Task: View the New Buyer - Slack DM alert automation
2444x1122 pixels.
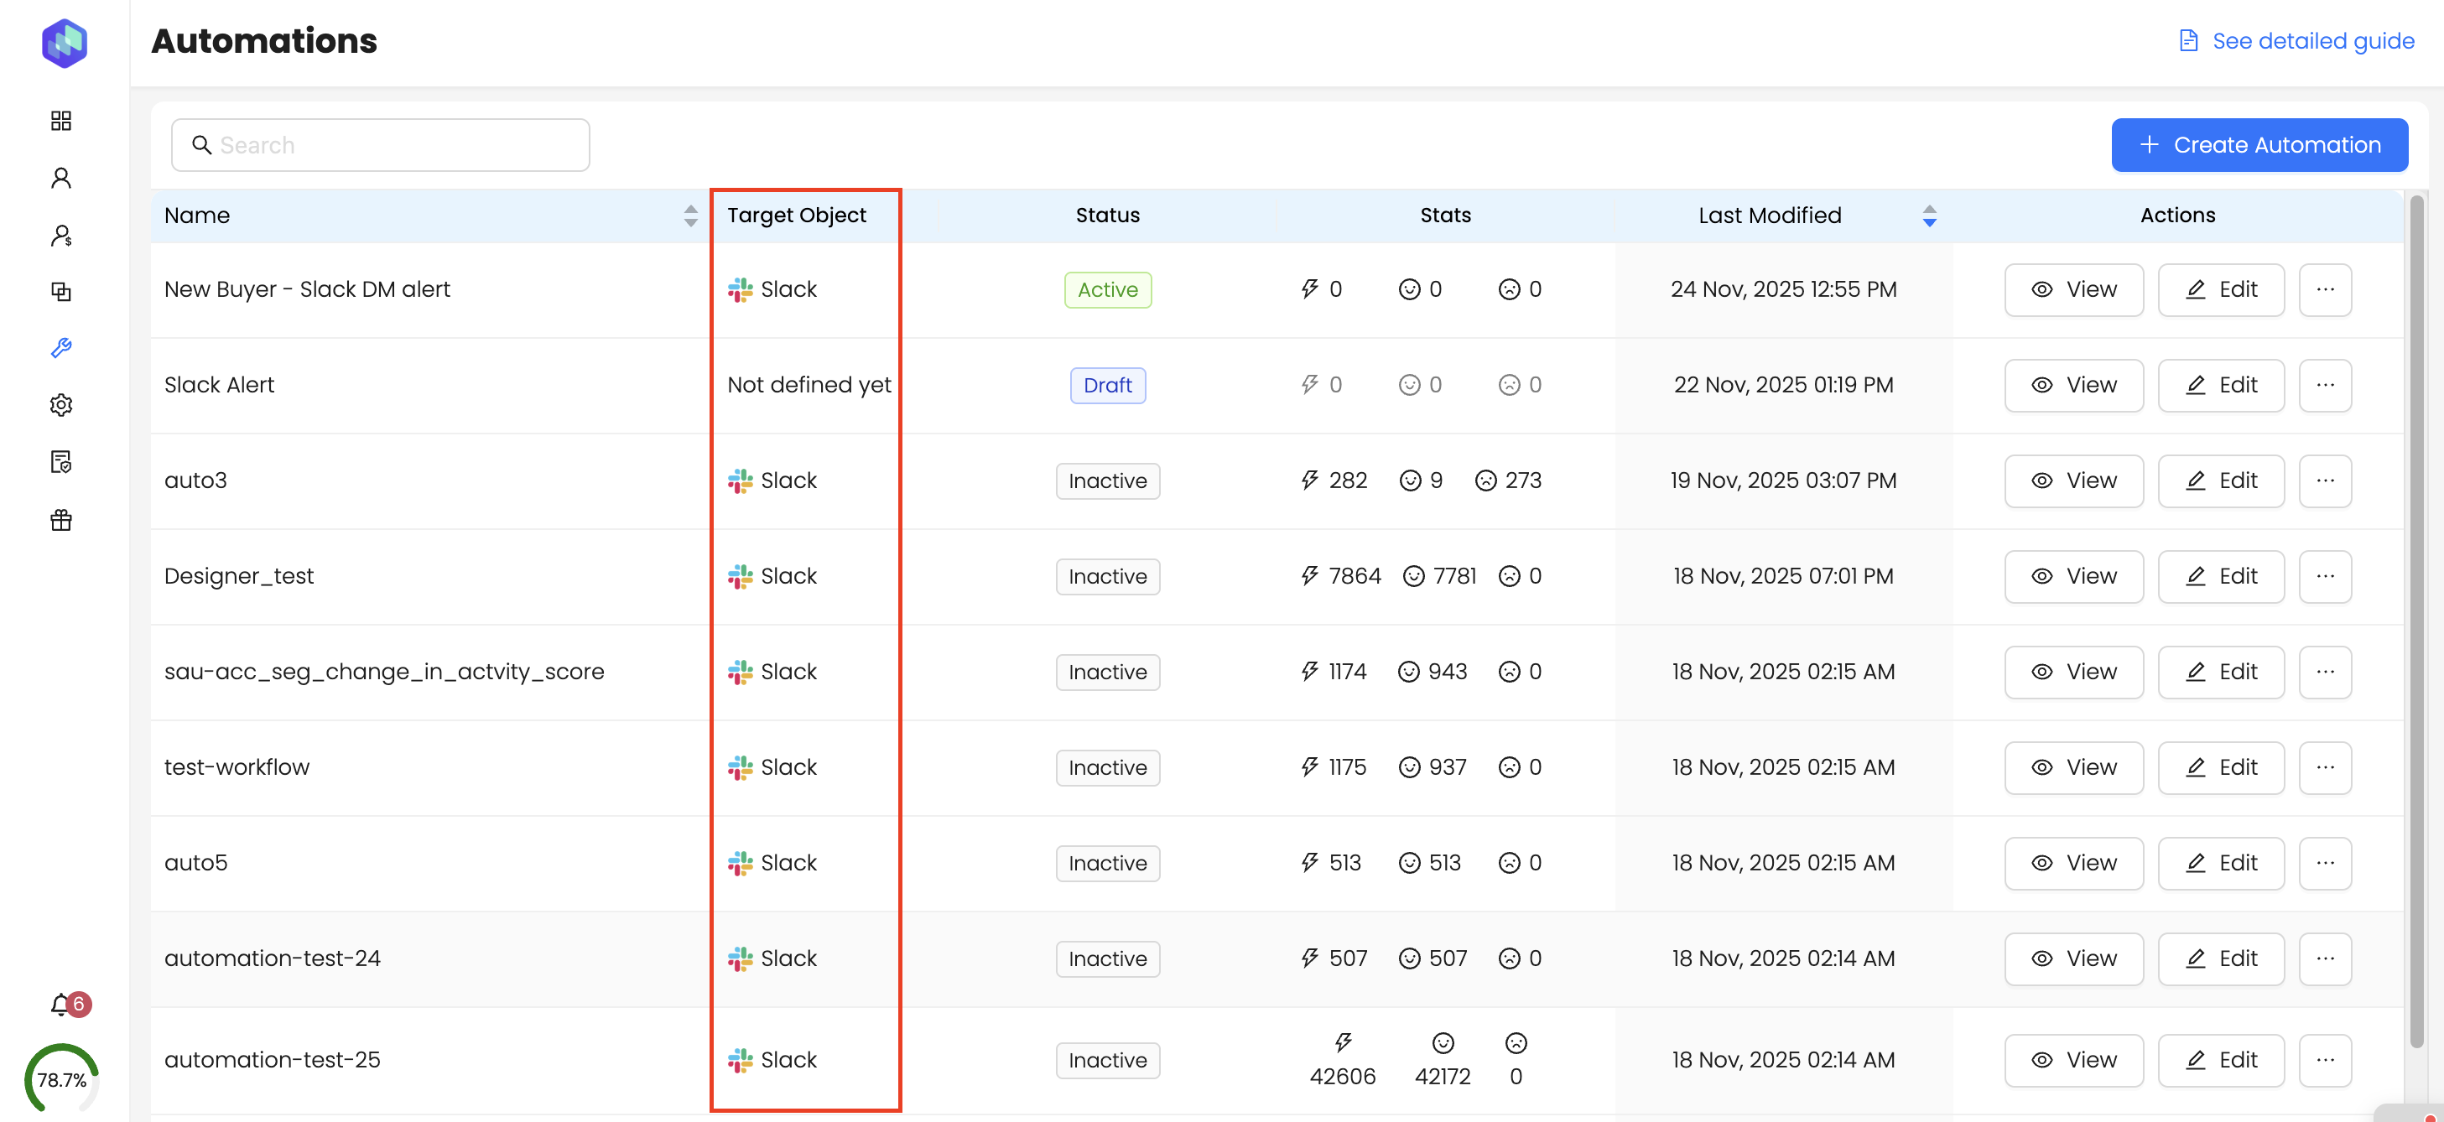Action: pyautogui.click(x=2073, y=289)
